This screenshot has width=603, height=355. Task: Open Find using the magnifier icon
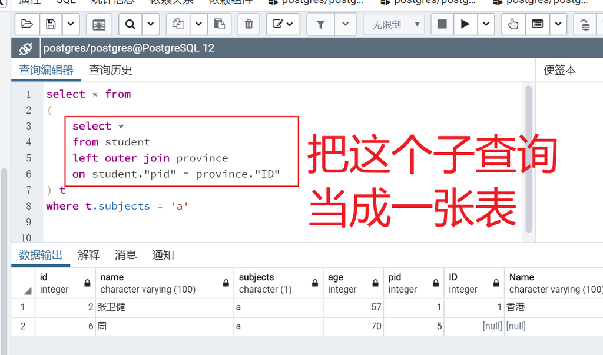coord(130,24)
